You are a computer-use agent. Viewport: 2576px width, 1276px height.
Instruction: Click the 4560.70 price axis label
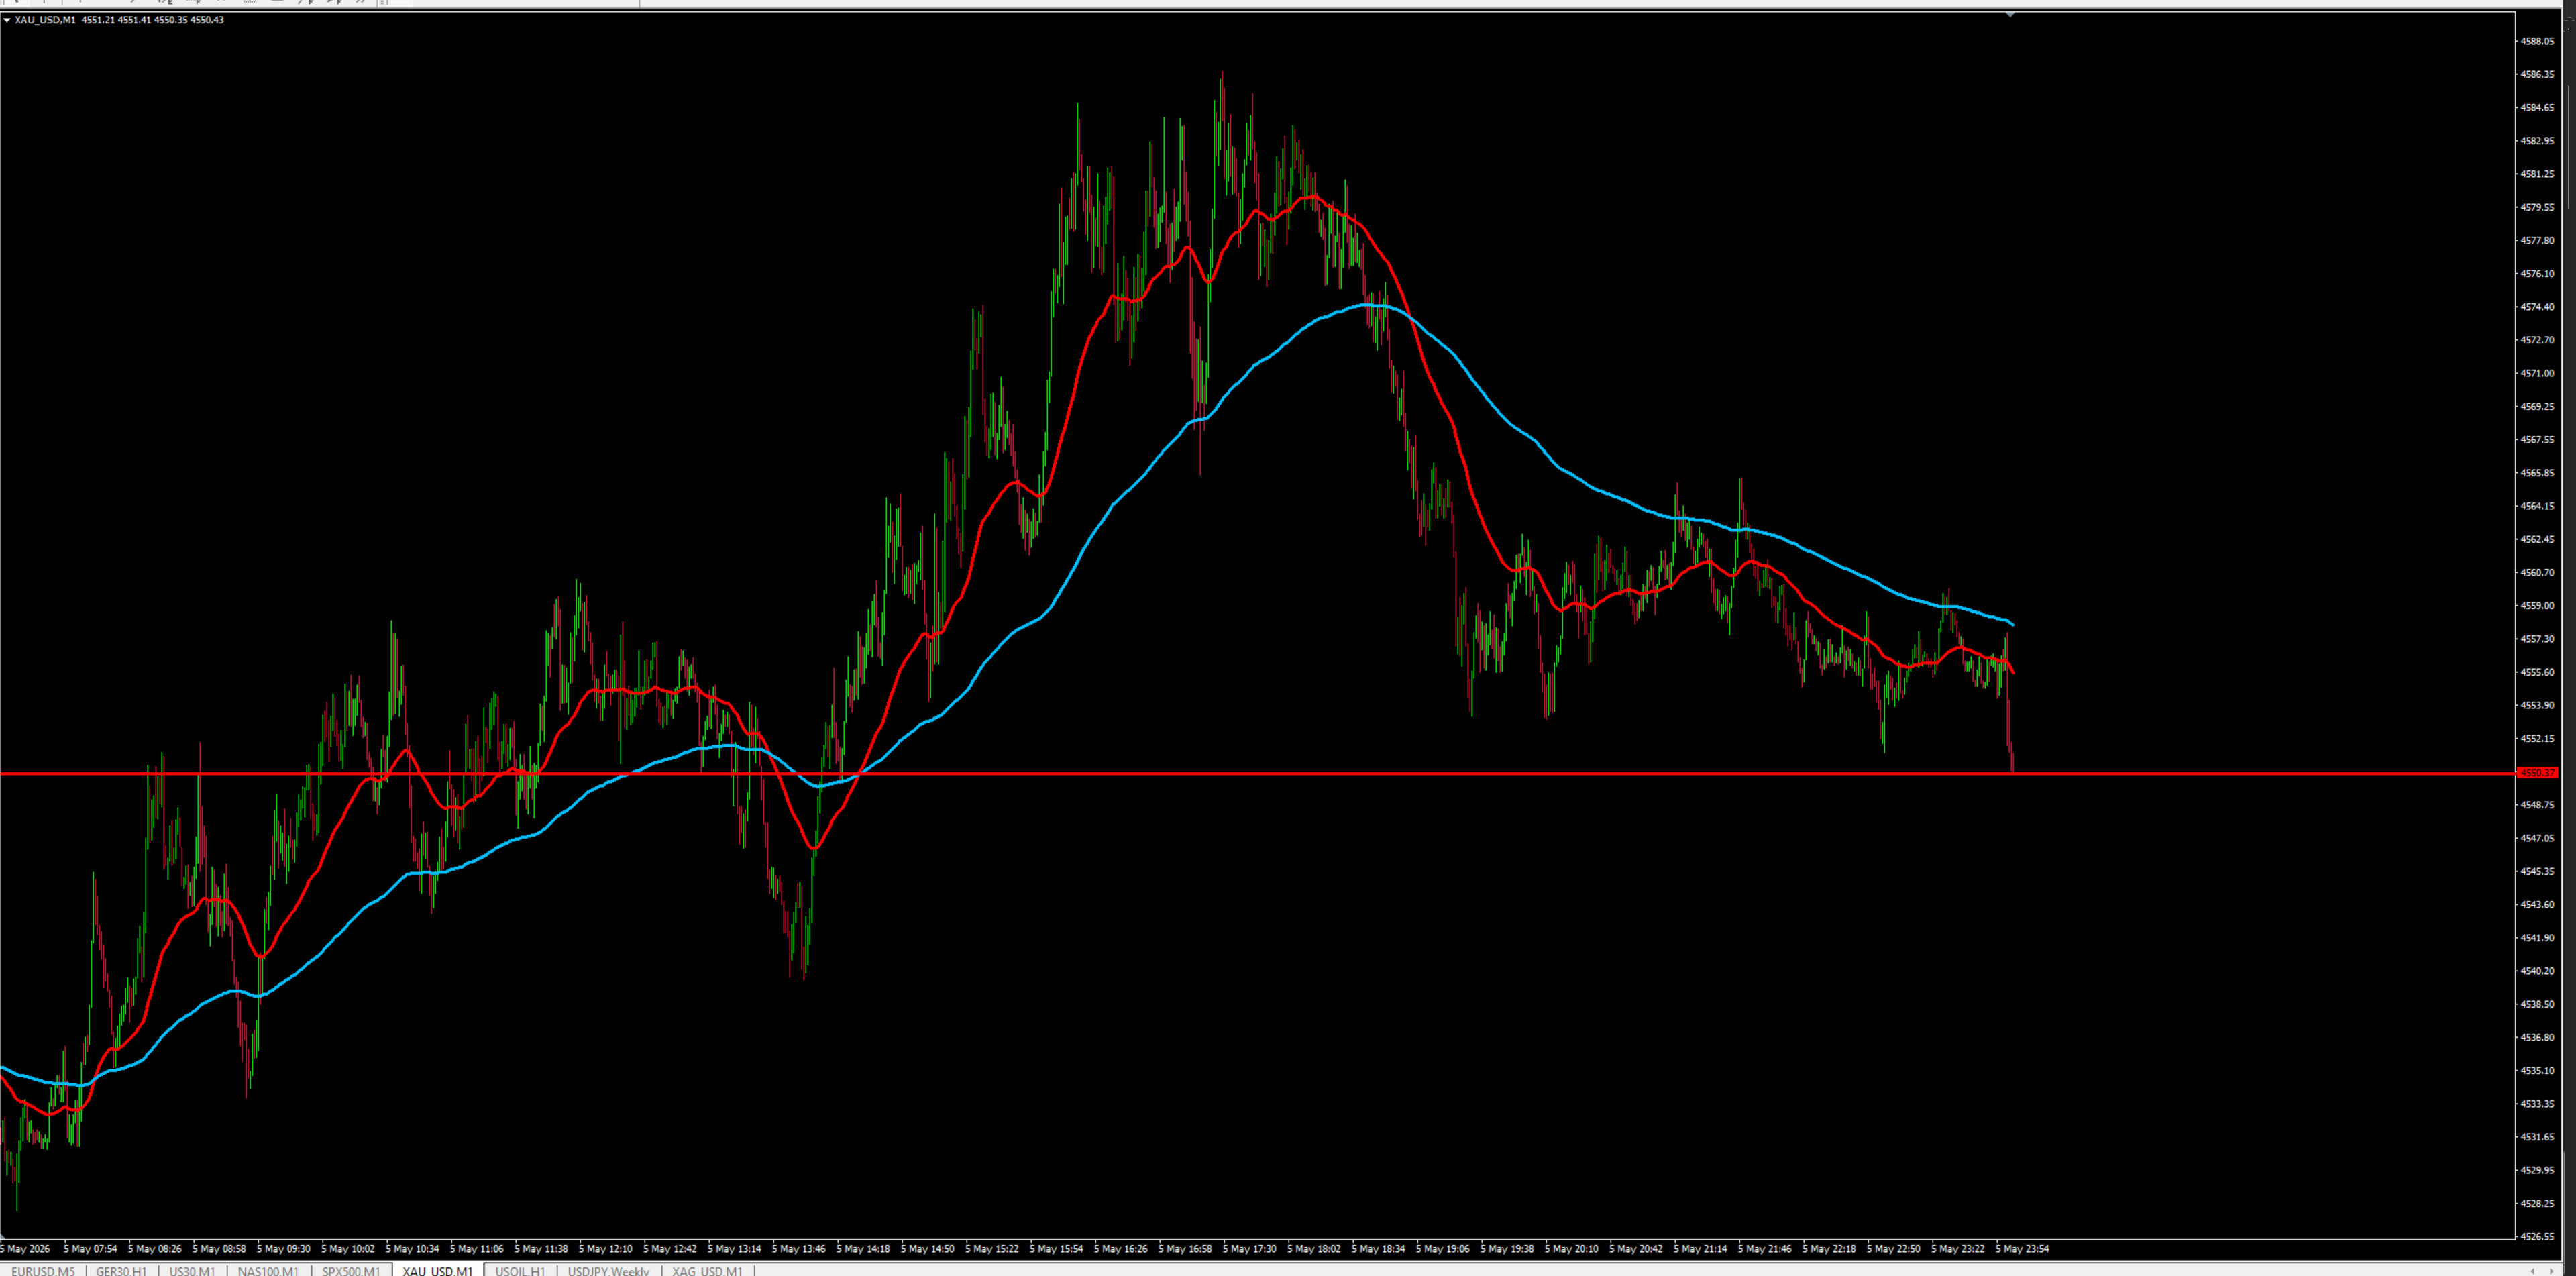tap(2537, 572)
